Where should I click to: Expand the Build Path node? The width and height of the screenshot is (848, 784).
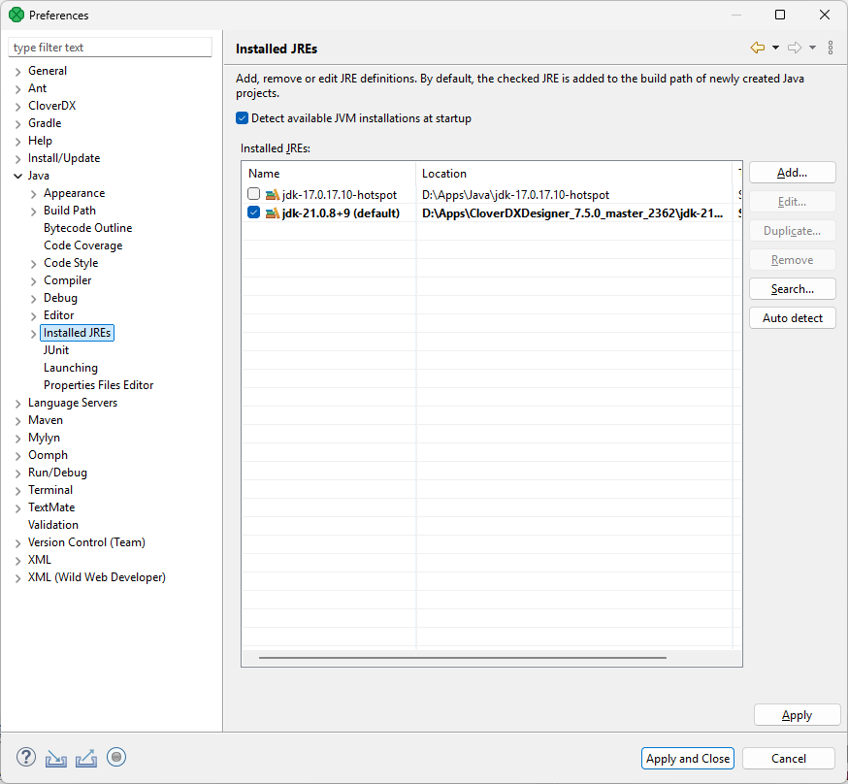click(34, 212)
